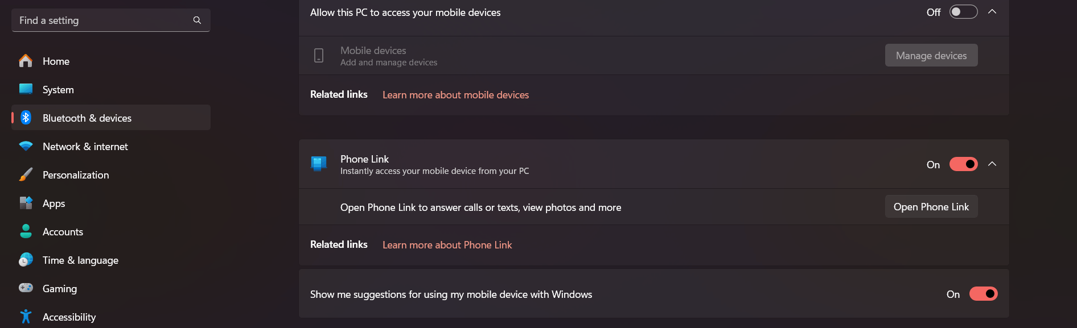Viewport: 1077px width, 328px height.
Task: Turn off mobile device suggestions
Action: point(984,293)
